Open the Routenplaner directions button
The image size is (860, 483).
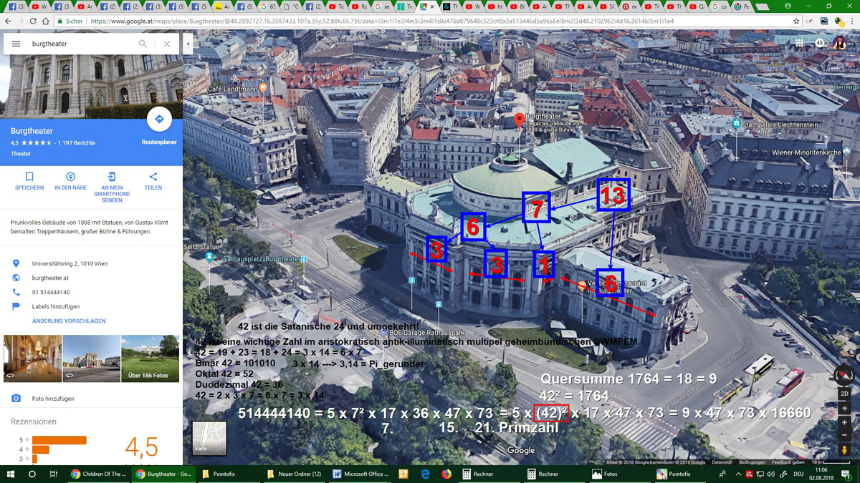click(159, 119)
